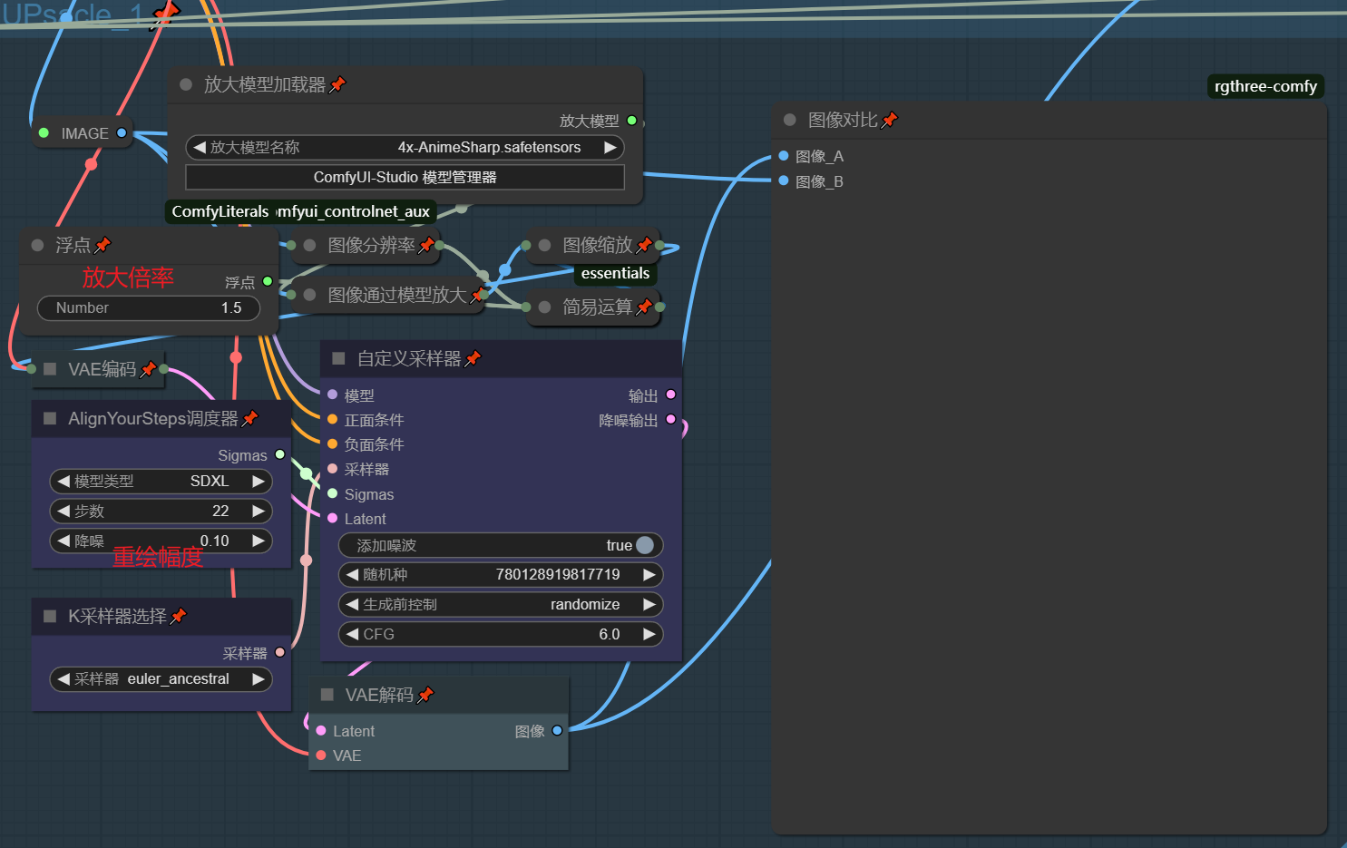Open the 采样器 euler_ancestral dropdown
Screen dimensions: 1347x848
coord(161,678)
